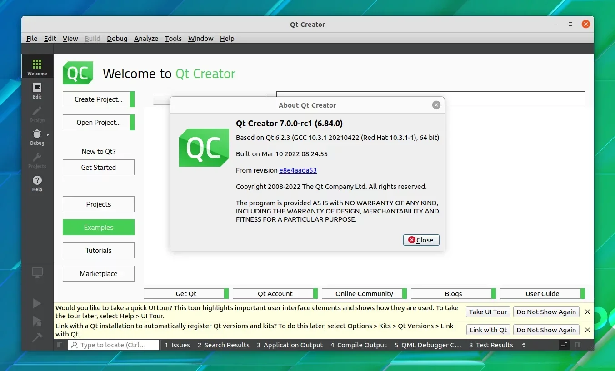
Task: Close the About Qt Creator dialog with X
Action: coord(436,105)
